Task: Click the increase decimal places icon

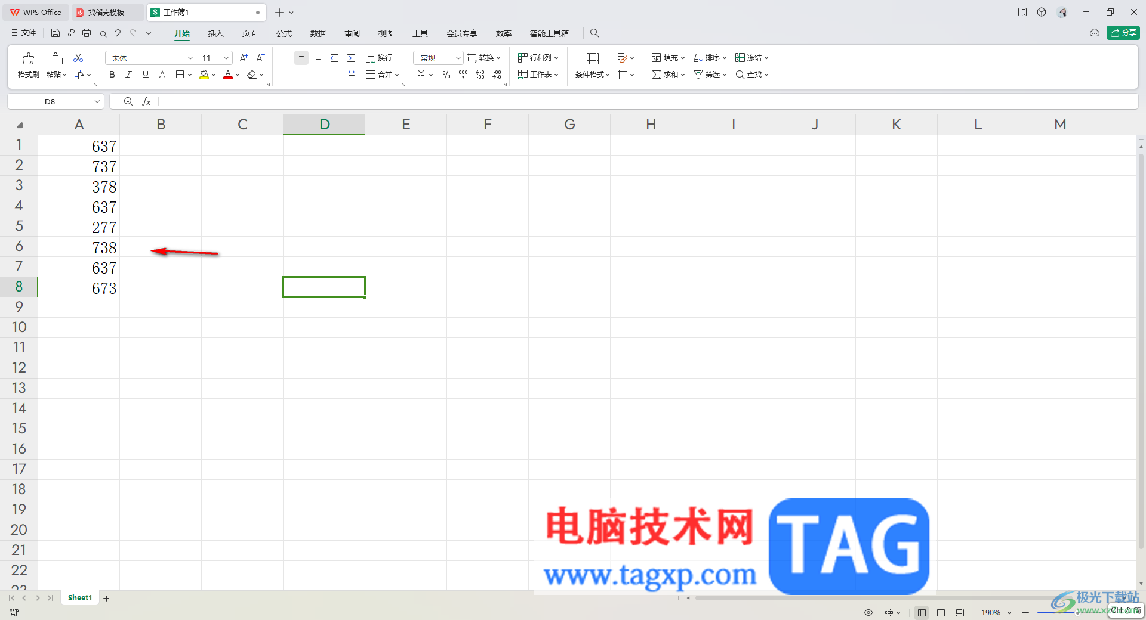Action: pyautogui.click(x=480, y=75)
